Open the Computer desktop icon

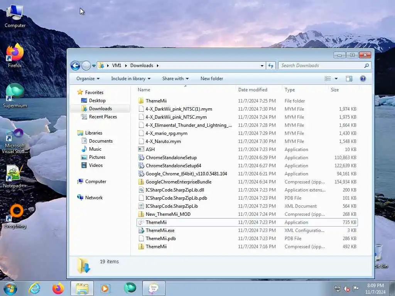click(15, 16)
